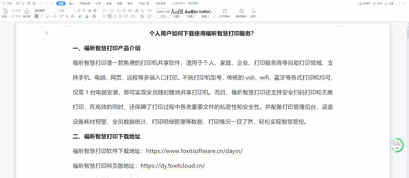Open the Text Layout (文字排版) dropdown
This screenshot has height=178, width=409.
[x=225, y=13]
